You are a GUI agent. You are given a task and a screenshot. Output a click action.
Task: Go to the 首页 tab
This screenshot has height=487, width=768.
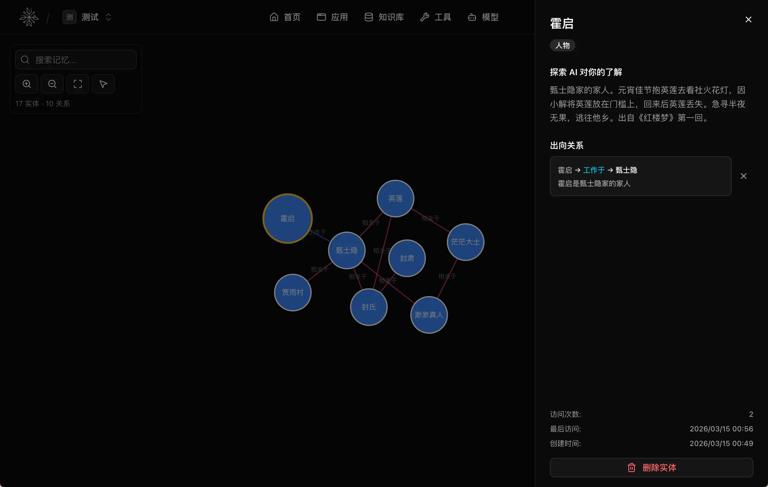285,17
